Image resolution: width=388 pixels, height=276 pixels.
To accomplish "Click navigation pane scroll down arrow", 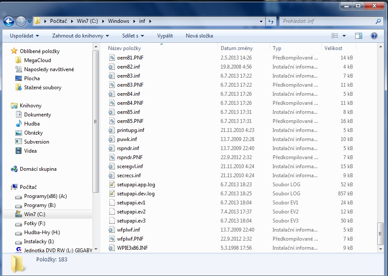I will coord(96,249).
